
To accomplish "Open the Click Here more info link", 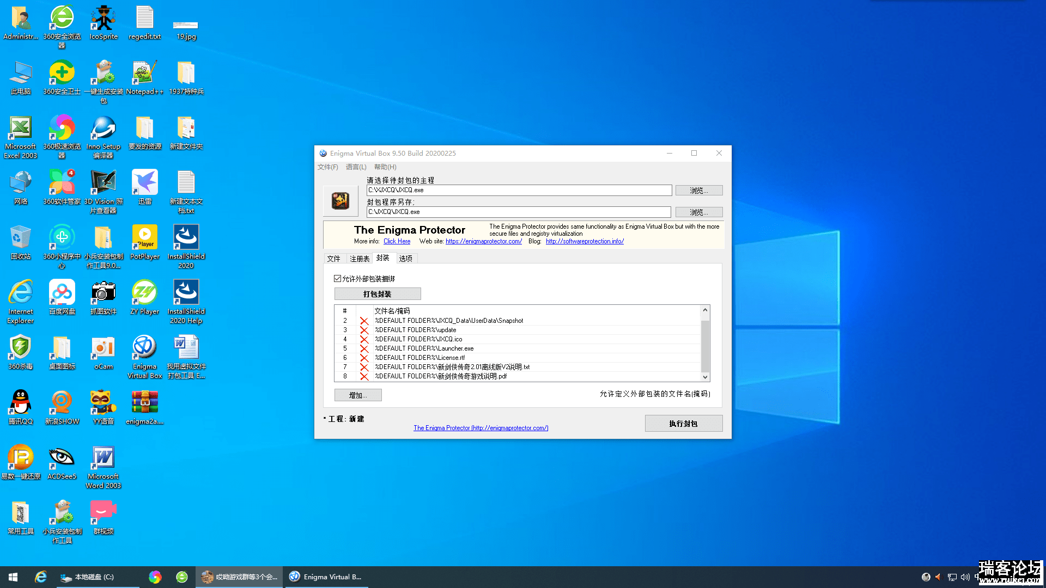I will pos(397,241).
